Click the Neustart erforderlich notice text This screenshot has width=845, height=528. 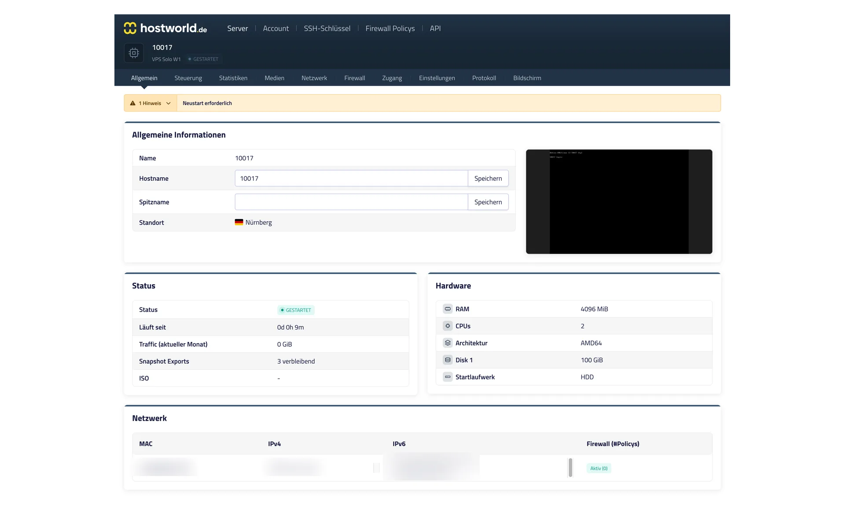pos(207,103)
